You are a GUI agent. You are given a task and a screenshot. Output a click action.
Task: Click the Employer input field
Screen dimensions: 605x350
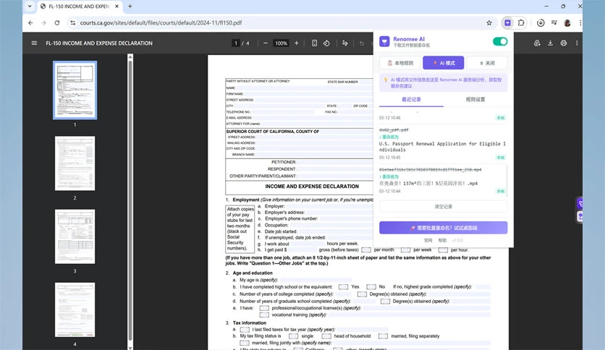(330, 206)
